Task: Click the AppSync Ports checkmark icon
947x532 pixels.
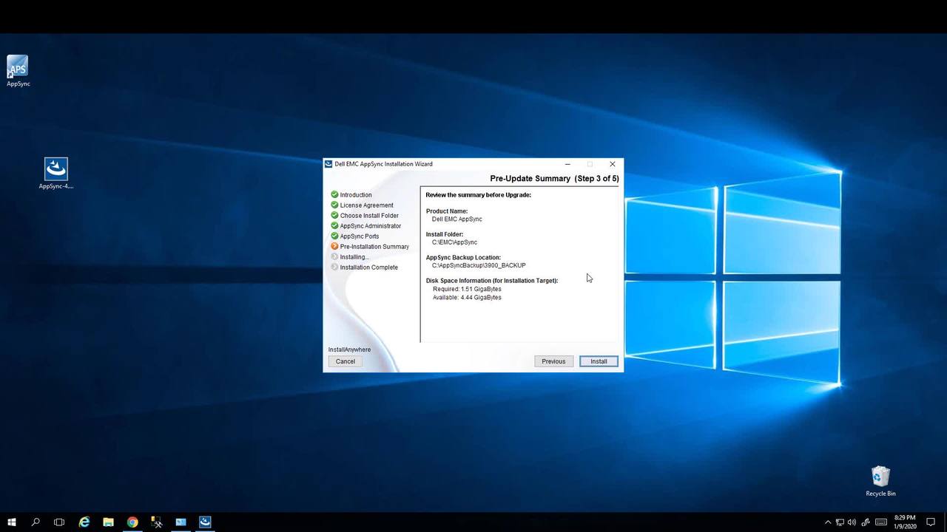Action: click(334, 236)
